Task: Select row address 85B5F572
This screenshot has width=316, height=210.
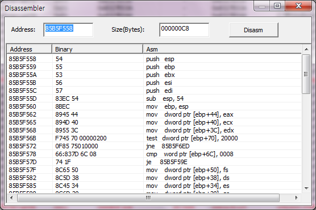Action: [x=22, y=146]
